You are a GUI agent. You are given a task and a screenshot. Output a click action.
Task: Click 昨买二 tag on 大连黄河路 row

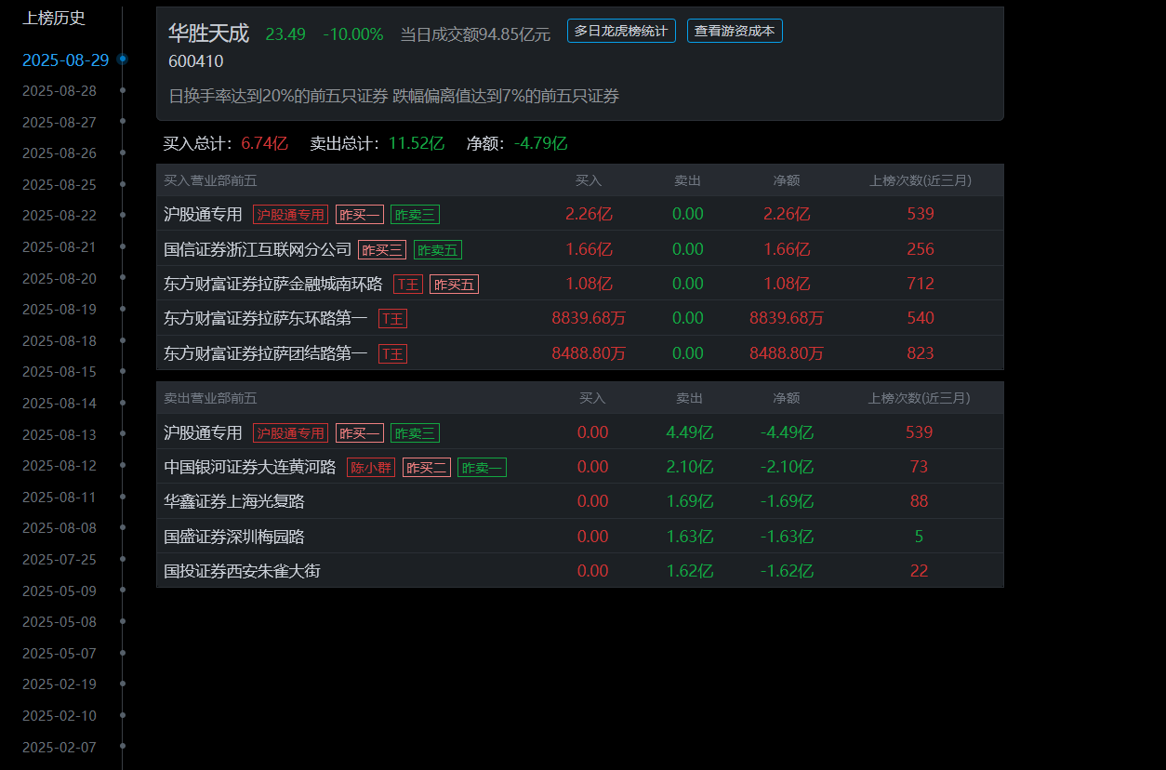coord(427,468)
